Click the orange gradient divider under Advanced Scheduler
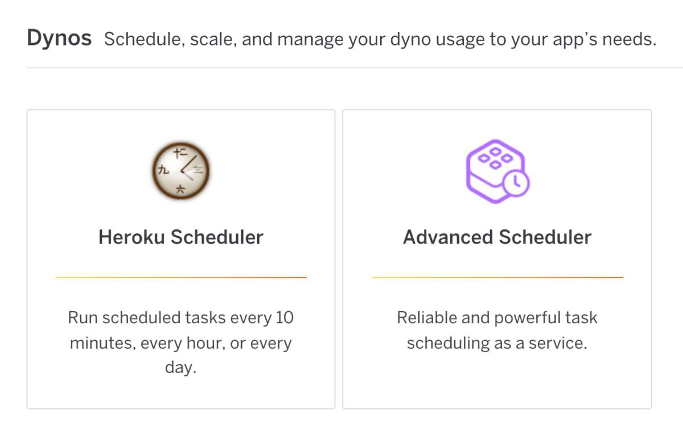 (497, 278)
